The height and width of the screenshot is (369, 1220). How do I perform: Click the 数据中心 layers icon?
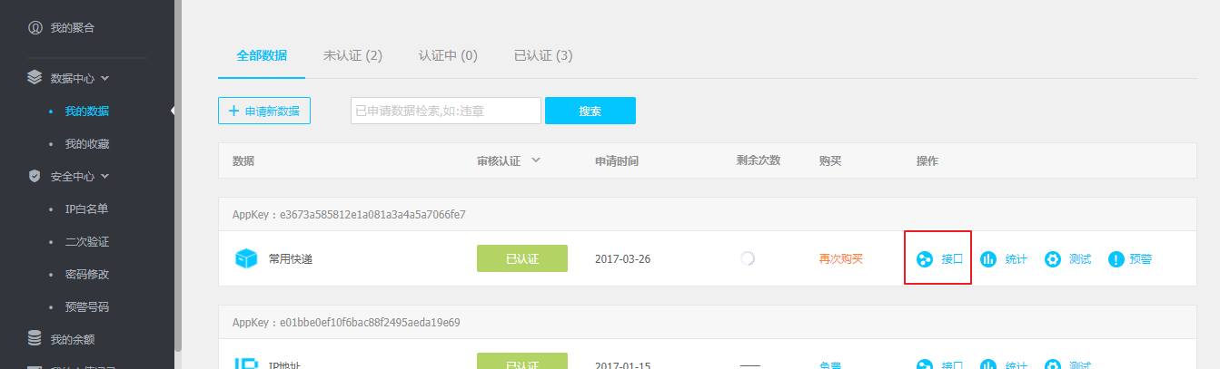35,78
